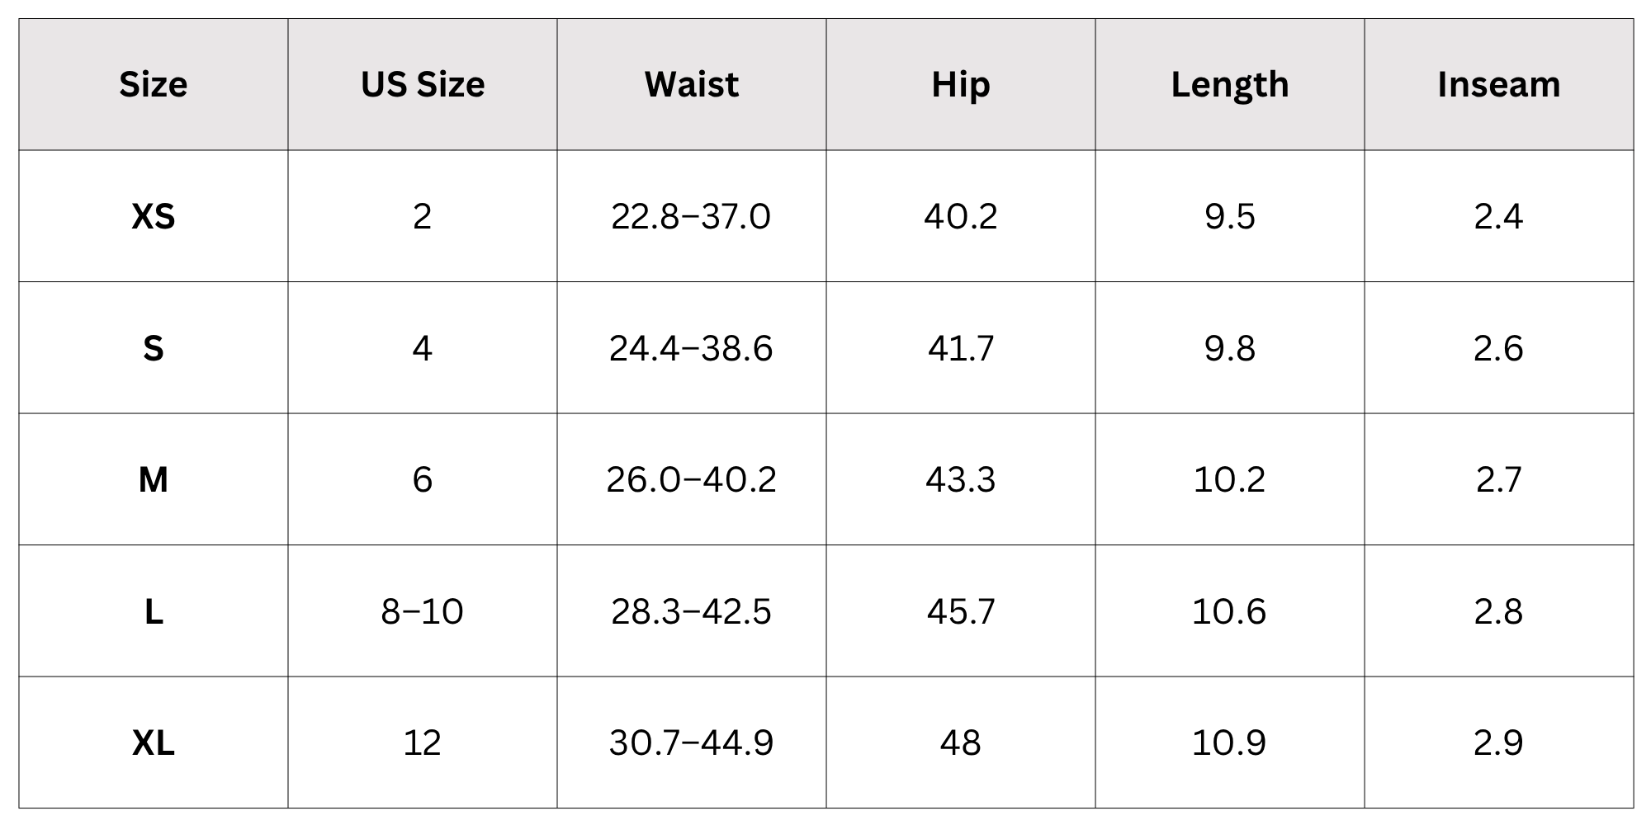Image resolution: width=1651 pixels, height=825 pixels.
Task: Click the M size row label
Action: click(x=154, y=479)
